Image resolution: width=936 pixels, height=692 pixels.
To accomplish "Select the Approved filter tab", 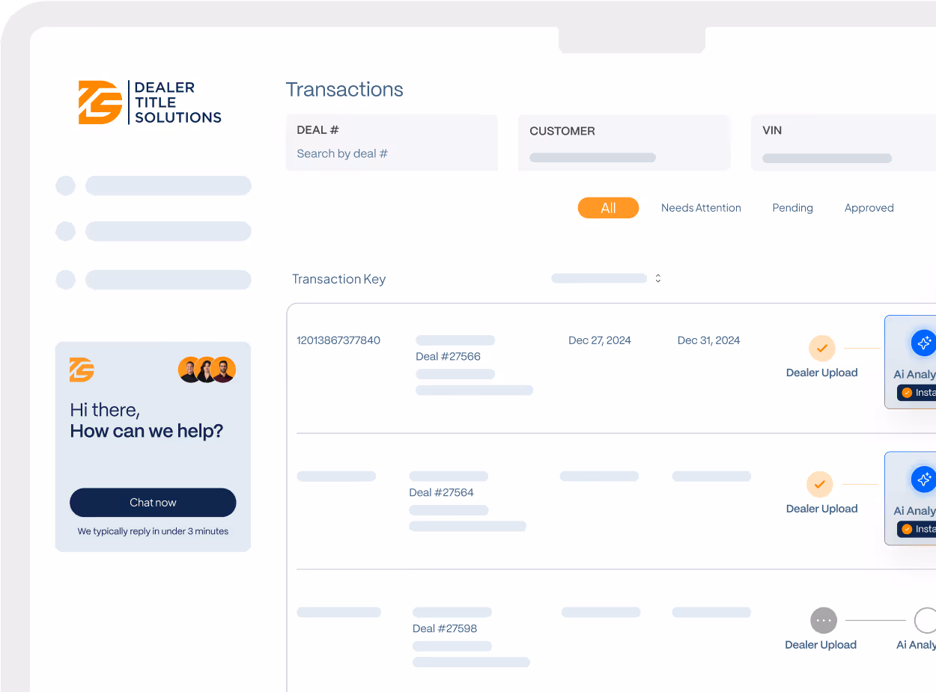I will 869,208.
